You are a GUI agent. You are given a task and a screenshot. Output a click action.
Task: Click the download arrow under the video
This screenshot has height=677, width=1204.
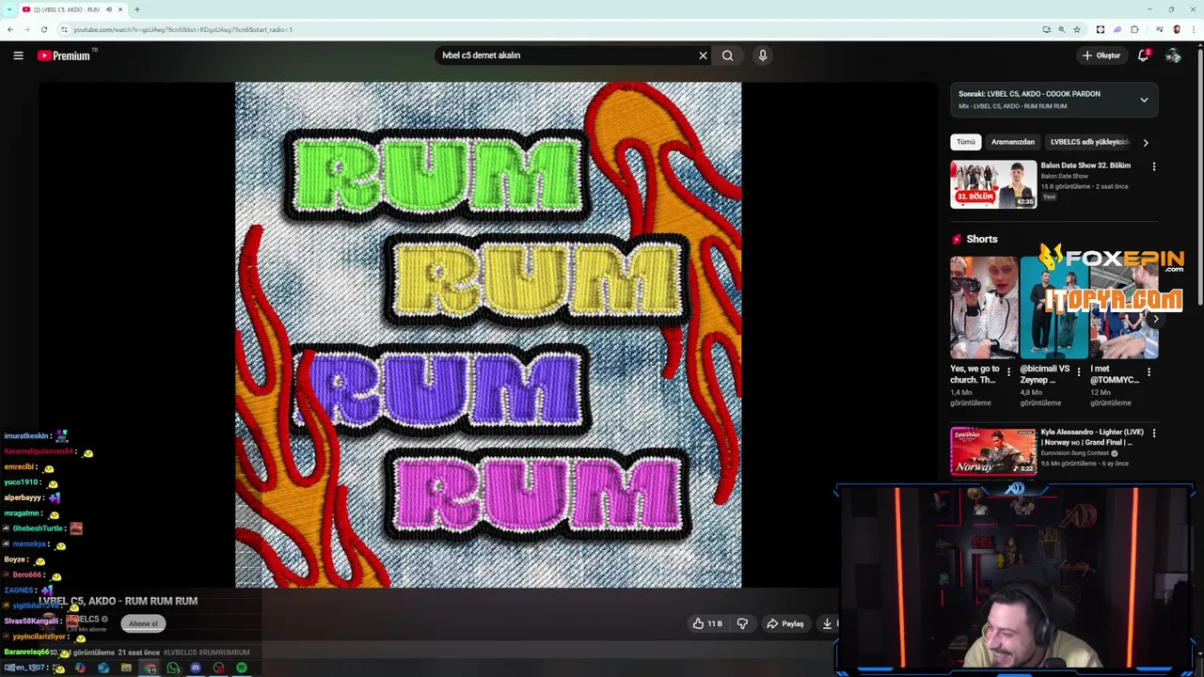(828, 623)
